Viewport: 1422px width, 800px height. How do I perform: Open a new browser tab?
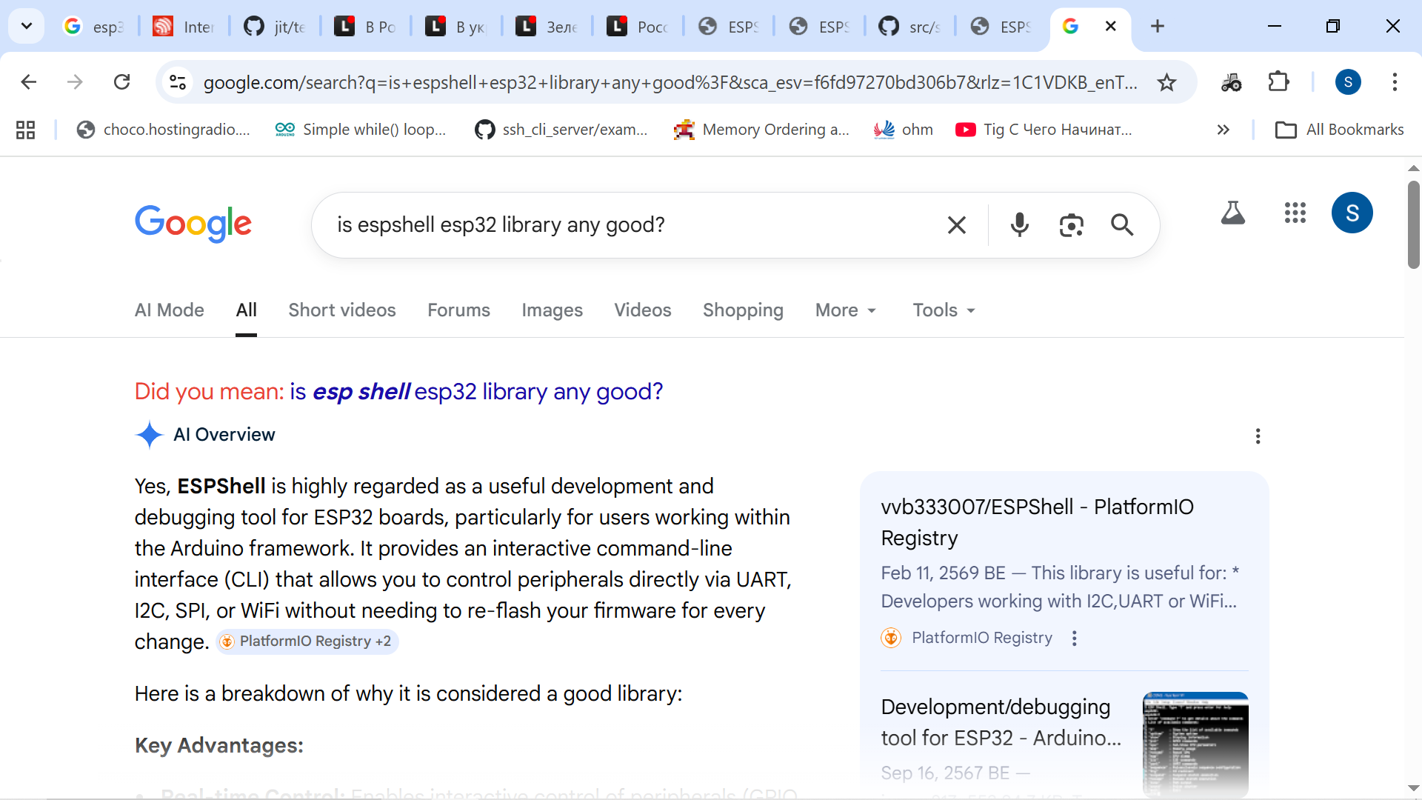pyautogui.click(x=1158, y=27)
